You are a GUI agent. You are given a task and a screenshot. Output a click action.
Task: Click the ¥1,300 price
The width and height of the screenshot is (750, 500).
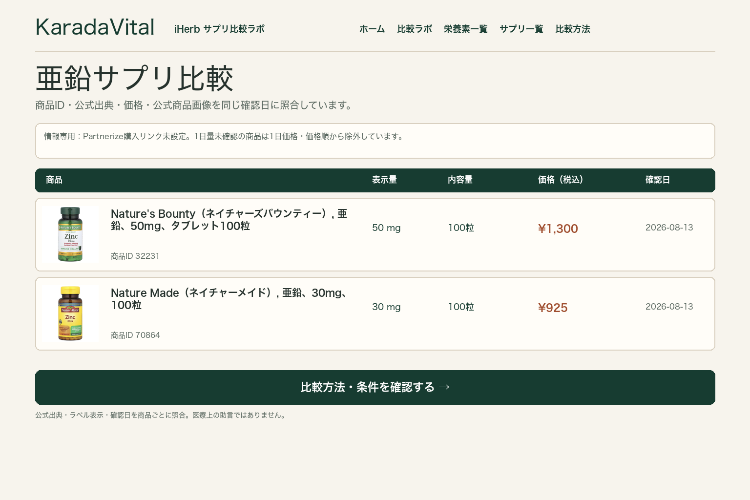(x=558, y=229)
